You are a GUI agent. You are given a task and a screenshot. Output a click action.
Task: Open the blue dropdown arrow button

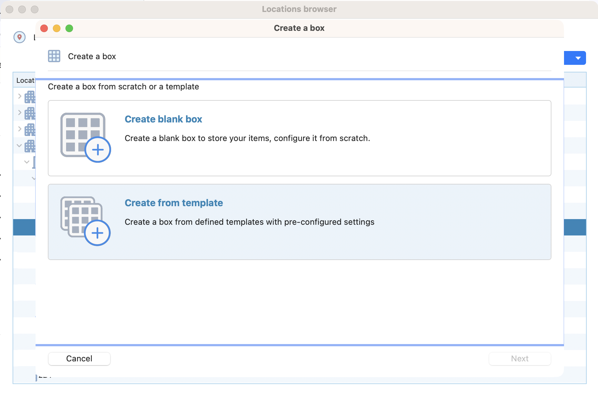578,58
